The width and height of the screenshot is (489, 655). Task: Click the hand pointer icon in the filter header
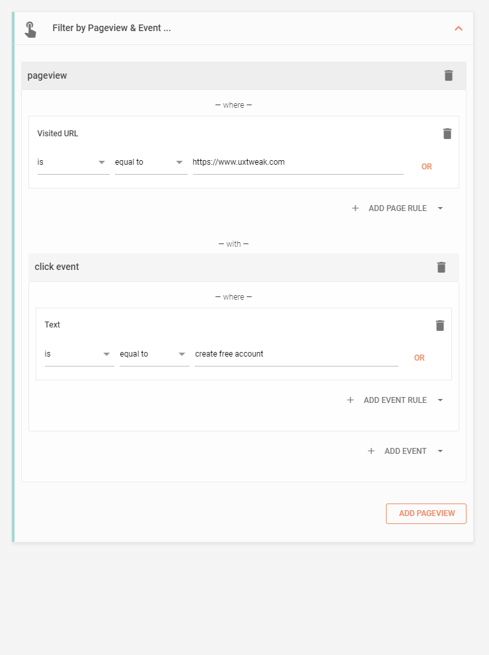tap(30, 29)
